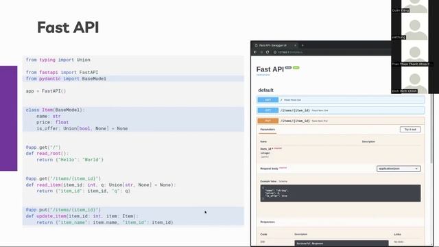The image size is (439, 247).
Task: Open the application/json content type dropdown
Action: 399,169
